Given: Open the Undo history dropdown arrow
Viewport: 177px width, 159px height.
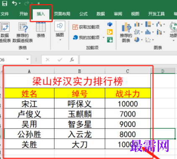Looking at the screenshot, I should coord(20,3).
